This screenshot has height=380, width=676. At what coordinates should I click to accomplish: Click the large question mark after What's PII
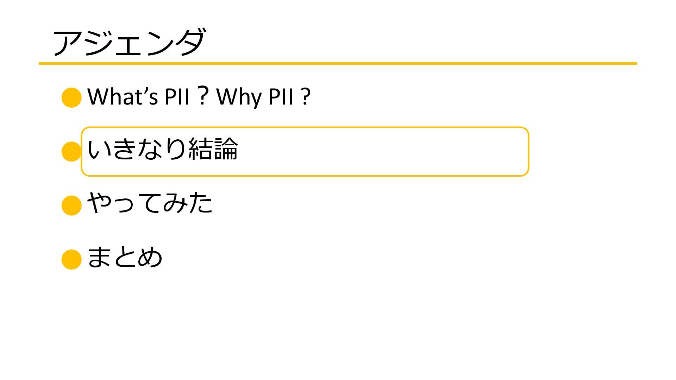click(203, 96)
